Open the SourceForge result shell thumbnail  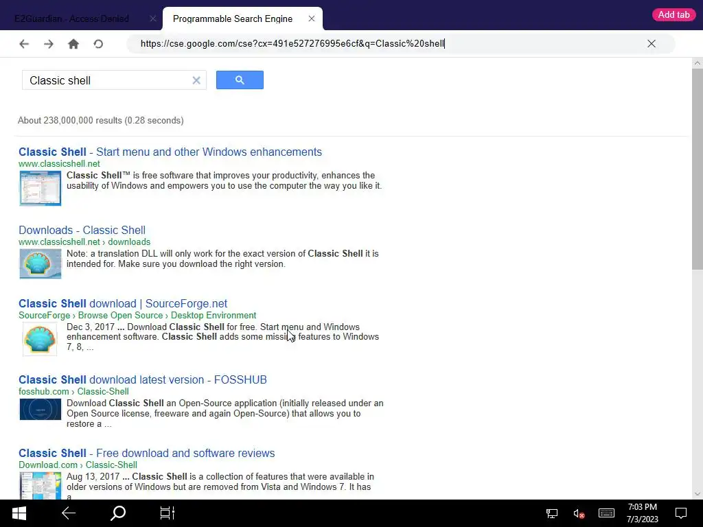tap(40, 339)
